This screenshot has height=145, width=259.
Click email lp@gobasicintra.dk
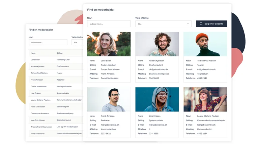tap(206, 125)
